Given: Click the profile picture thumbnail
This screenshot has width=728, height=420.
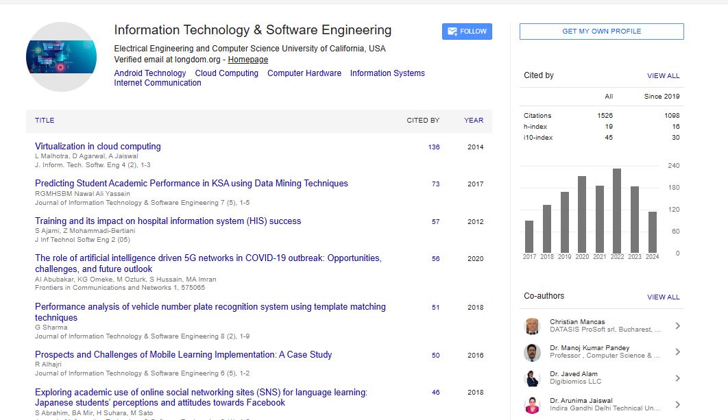Looking at the screenshot, I should point(61,57).
